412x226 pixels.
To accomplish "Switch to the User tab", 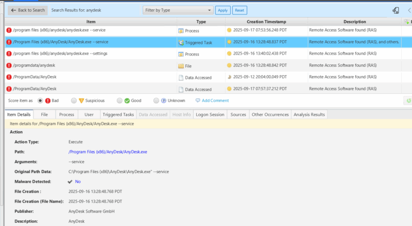I will point(89,115).
